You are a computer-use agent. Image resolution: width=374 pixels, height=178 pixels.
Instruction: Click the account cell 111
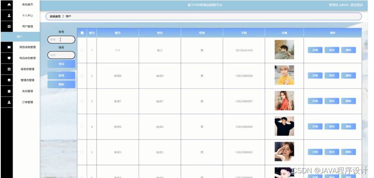(117, 51)
